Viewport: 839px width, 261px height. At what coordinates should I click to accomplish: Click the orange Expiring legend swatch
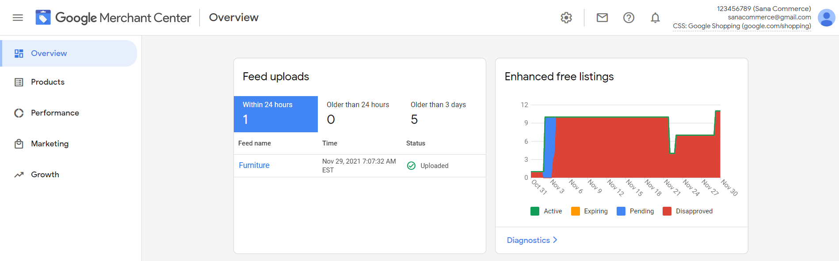point(576,211)
